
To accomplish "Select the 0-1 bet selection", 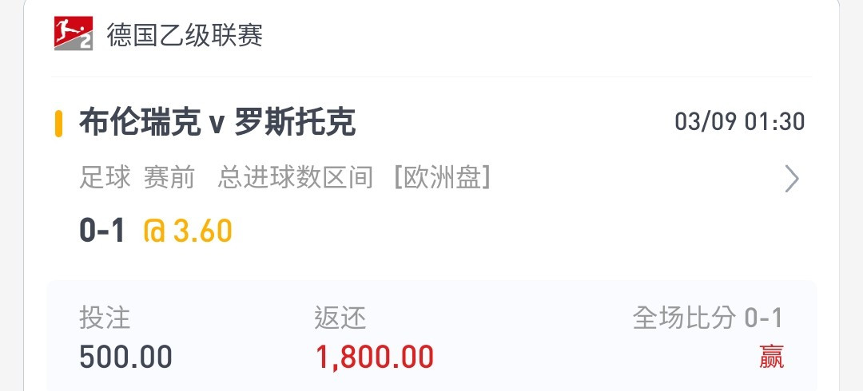I will 103,231.
